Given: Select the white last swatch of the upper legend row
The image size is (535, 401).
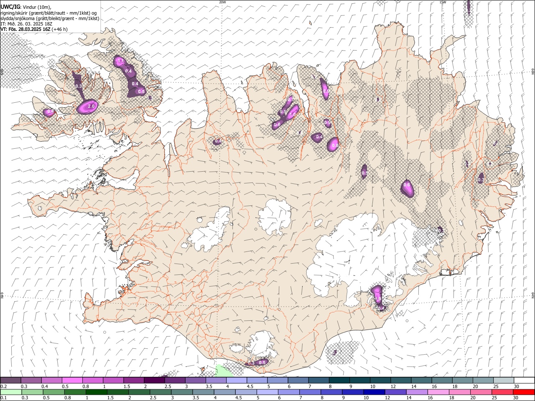Looking at the screenshot, I should tap(524, 380).
